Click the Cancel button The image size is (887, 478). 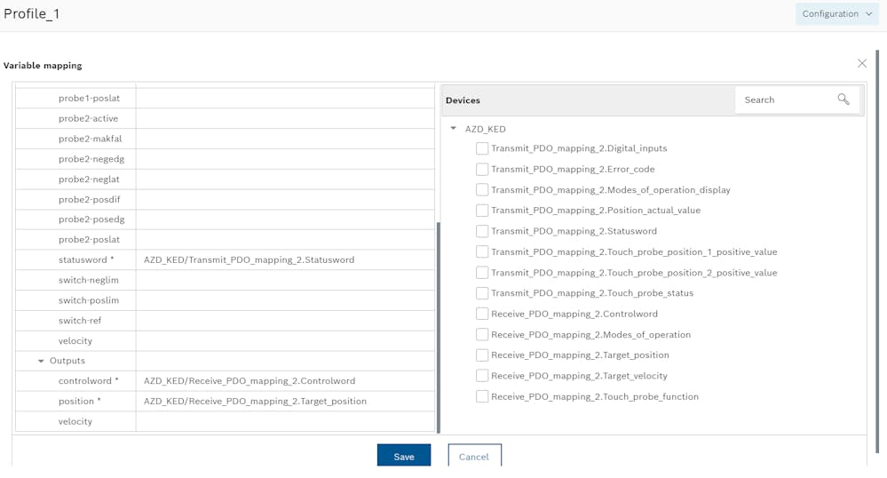[474, 456]
